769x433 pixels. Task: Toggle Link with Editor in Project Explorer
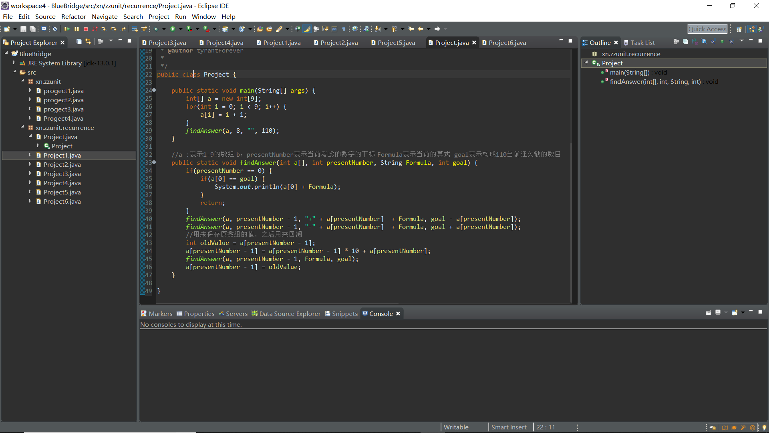tap(88, 42)
